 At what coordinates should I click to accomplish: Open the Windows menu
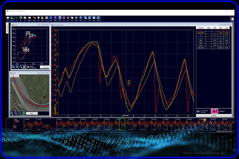pyautogui.click(x=20, y=14)
